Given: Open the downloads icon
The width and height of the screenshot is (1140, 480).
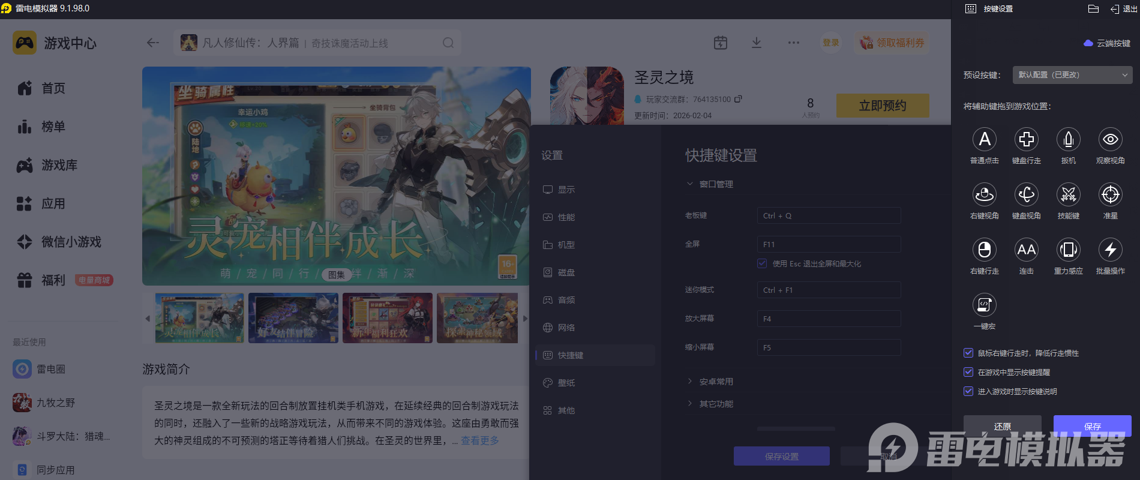Looking at the screenshot, I should 757,43.
